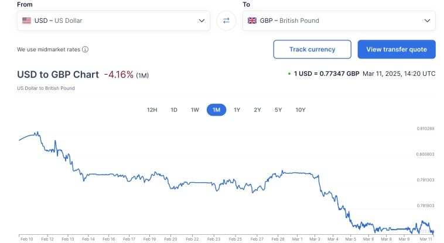Viewport: 444px width, 243px height.
Task: Select the 1M chart range
Action: pyautogui.click(x=216, y=110)
